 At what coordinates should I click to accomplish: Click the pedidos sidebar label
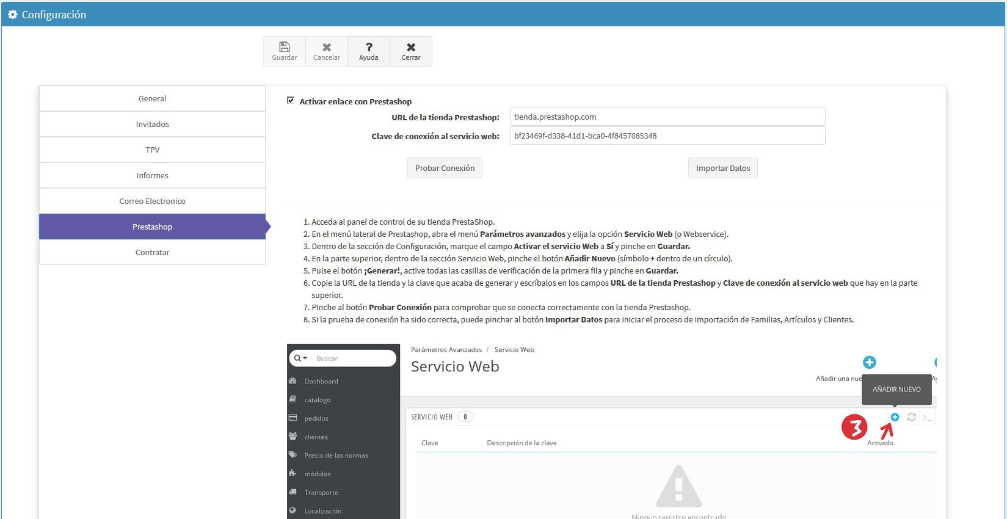[x=316, y=418]
